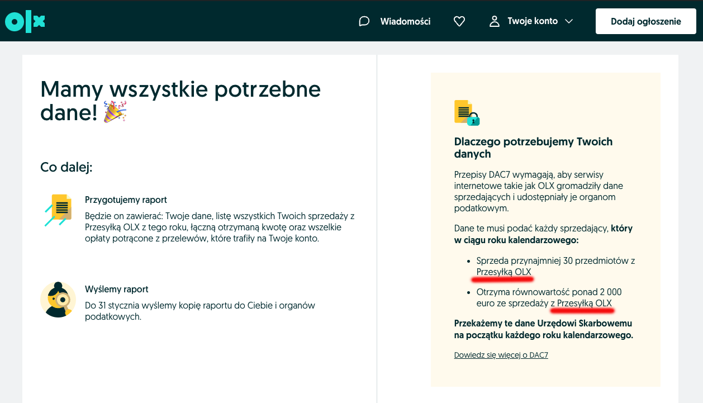Image resolution: width=703 pixels, height=403 pixels.
Task: Click the party popper emoji
Action: coord(115,112)
